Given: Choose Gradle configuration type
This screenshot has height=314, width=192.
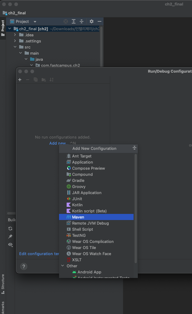Looking at the screenshot, I should [96, 180].
